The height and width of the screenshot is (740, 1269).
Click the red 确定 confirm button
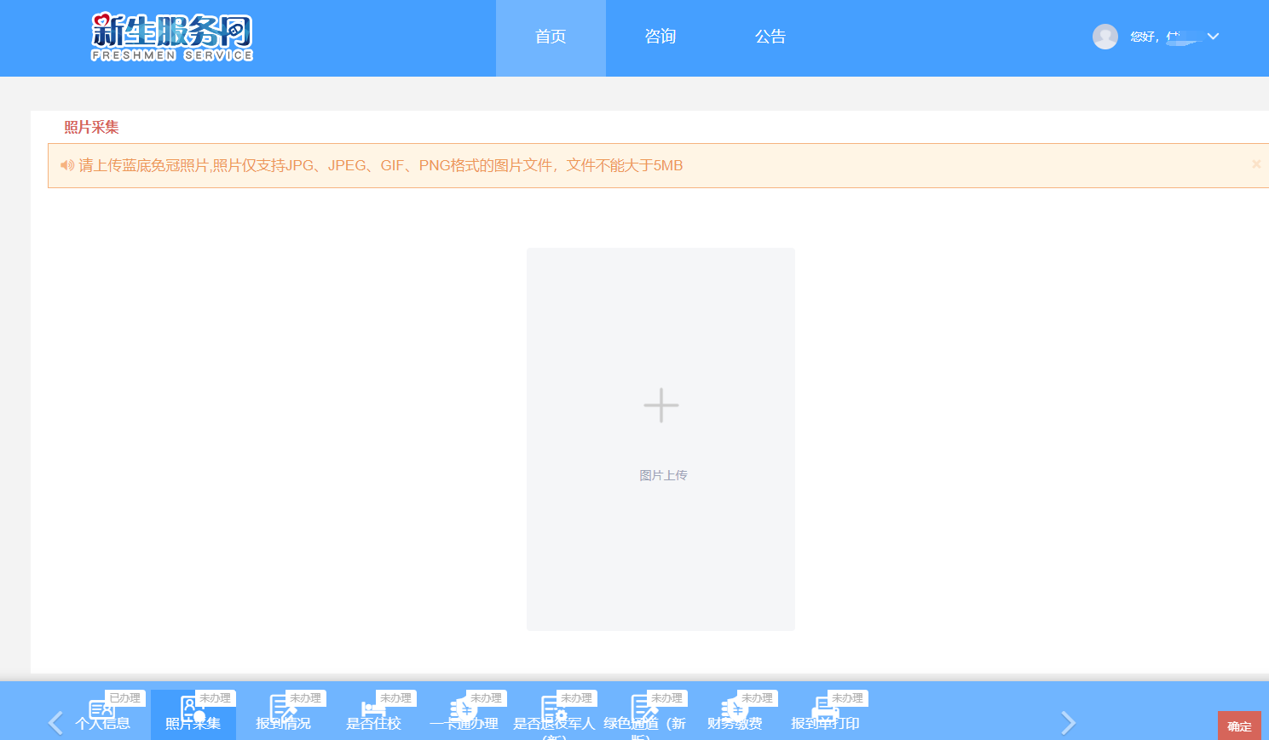tap(1239, 726)
